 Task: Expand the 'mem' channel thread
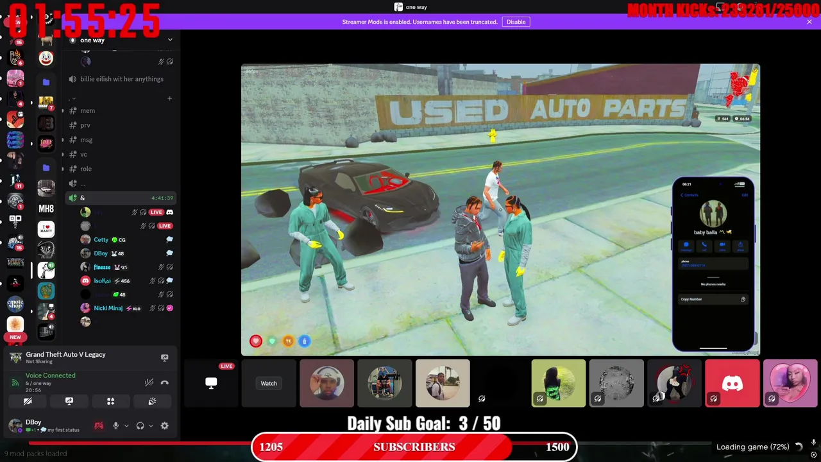[63, 111]
